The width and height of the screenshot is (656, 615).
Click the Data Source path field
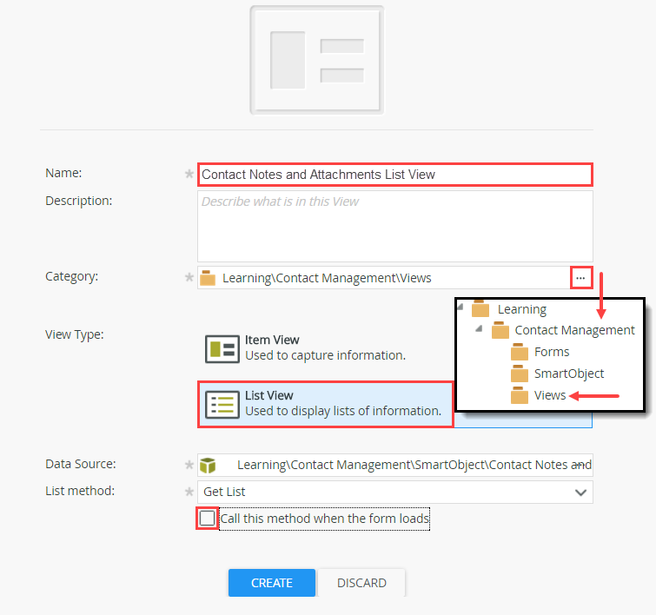coord(395,466)
